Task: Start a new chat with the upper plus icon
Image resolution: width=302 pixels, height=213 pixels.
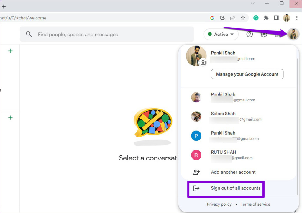Action: [x=10, y=51]
